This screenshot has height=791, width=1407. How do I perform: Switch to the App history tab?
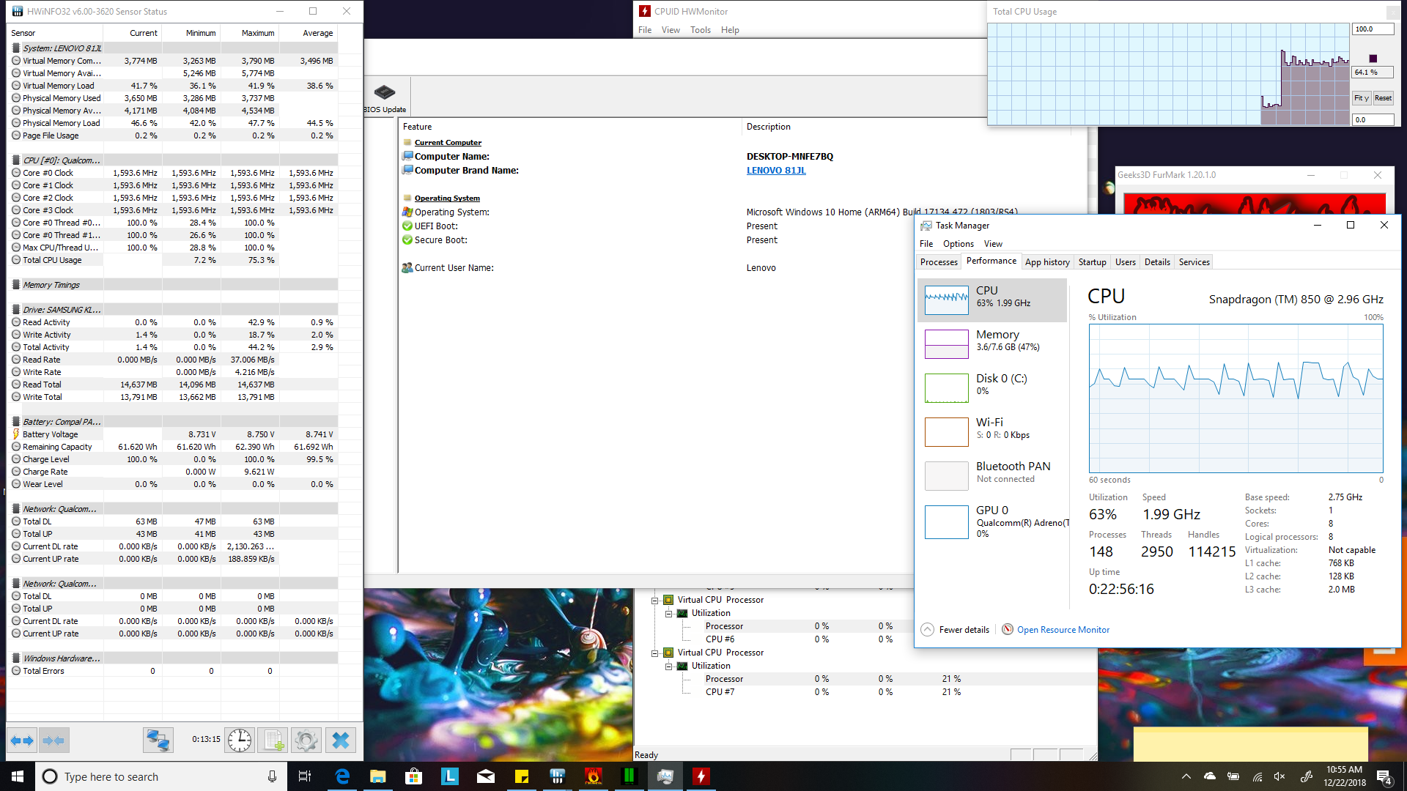[x=1047, y=262]
